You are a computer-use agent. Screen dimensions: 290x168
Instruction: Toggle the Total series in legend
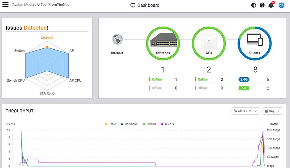110,124
